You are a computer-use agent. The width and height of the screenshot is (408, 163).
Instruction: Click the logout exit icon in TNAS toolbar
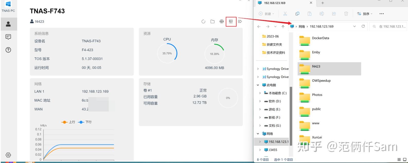[240, 22]
